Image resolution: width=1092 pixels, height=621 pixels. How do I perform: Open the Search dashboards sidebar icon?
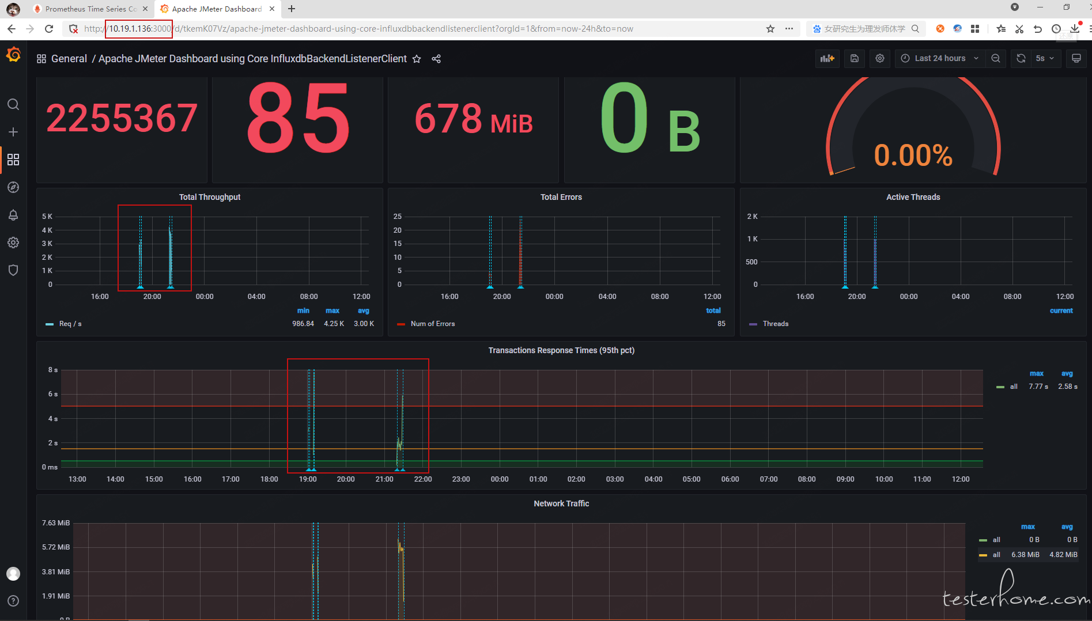tap(13, 104)
